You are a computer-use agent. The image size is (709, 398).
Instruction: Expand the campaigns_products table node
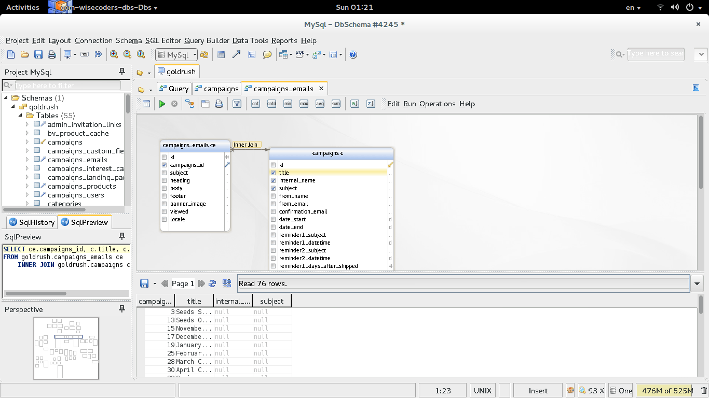[x=28, y=186]
